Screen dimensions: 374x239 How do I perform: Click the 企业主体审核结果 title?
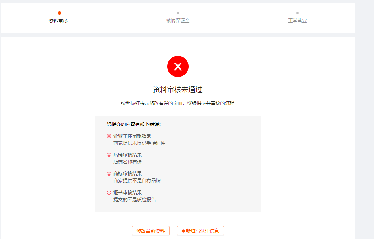point(132,136)
